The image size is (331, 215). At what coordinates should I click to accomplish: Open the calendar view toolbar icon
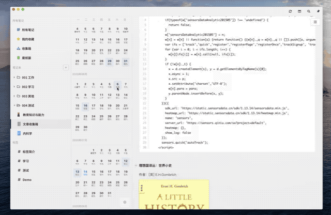299,11
